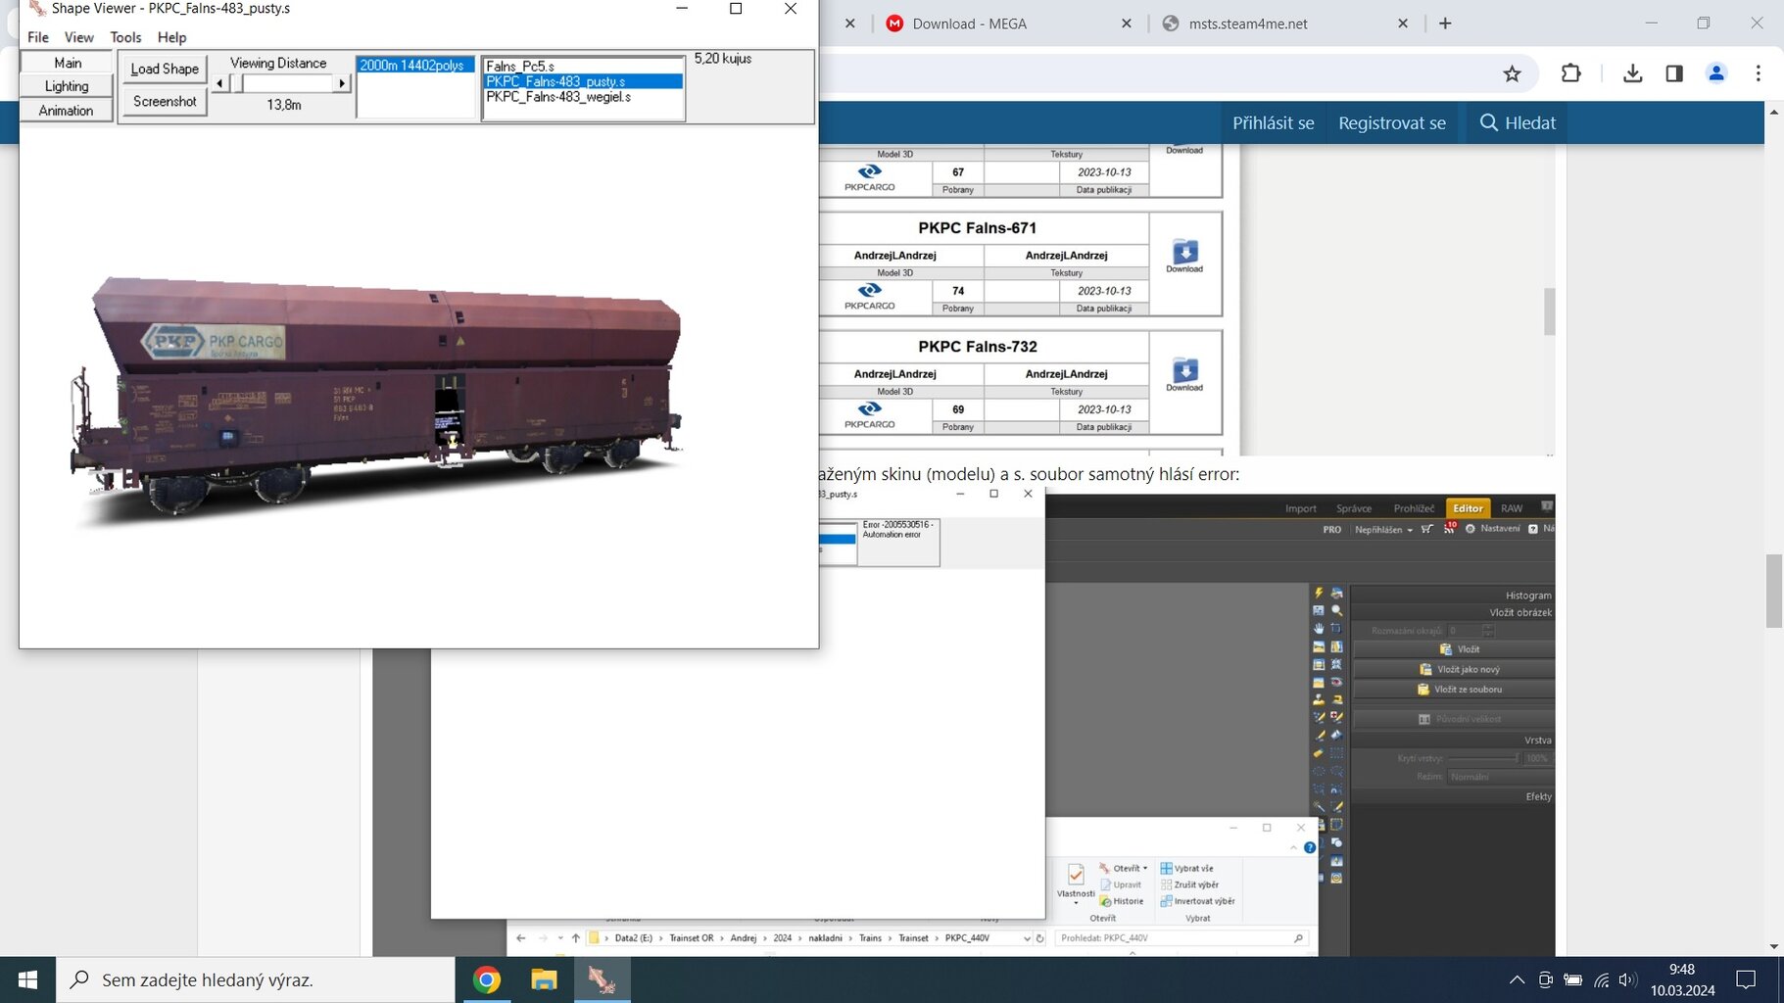Viewport: 1784px width, 1003px height.
Task: Open File Explorer from the taskbar
Action: pyautogui.click(x=544, y=979)
